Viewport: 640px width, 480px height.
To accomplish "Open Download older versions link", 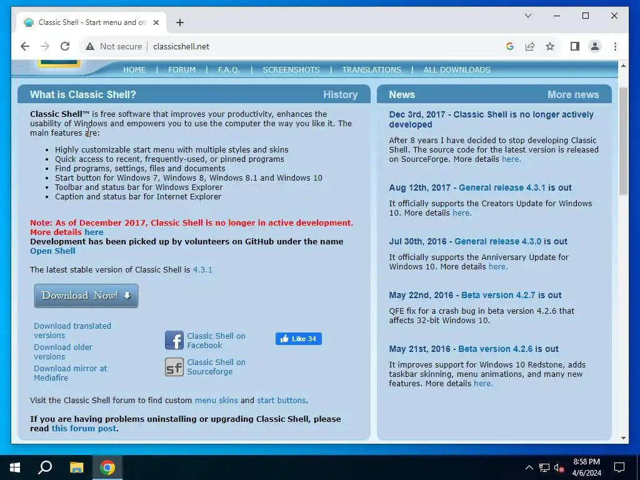I will point(63,352).
